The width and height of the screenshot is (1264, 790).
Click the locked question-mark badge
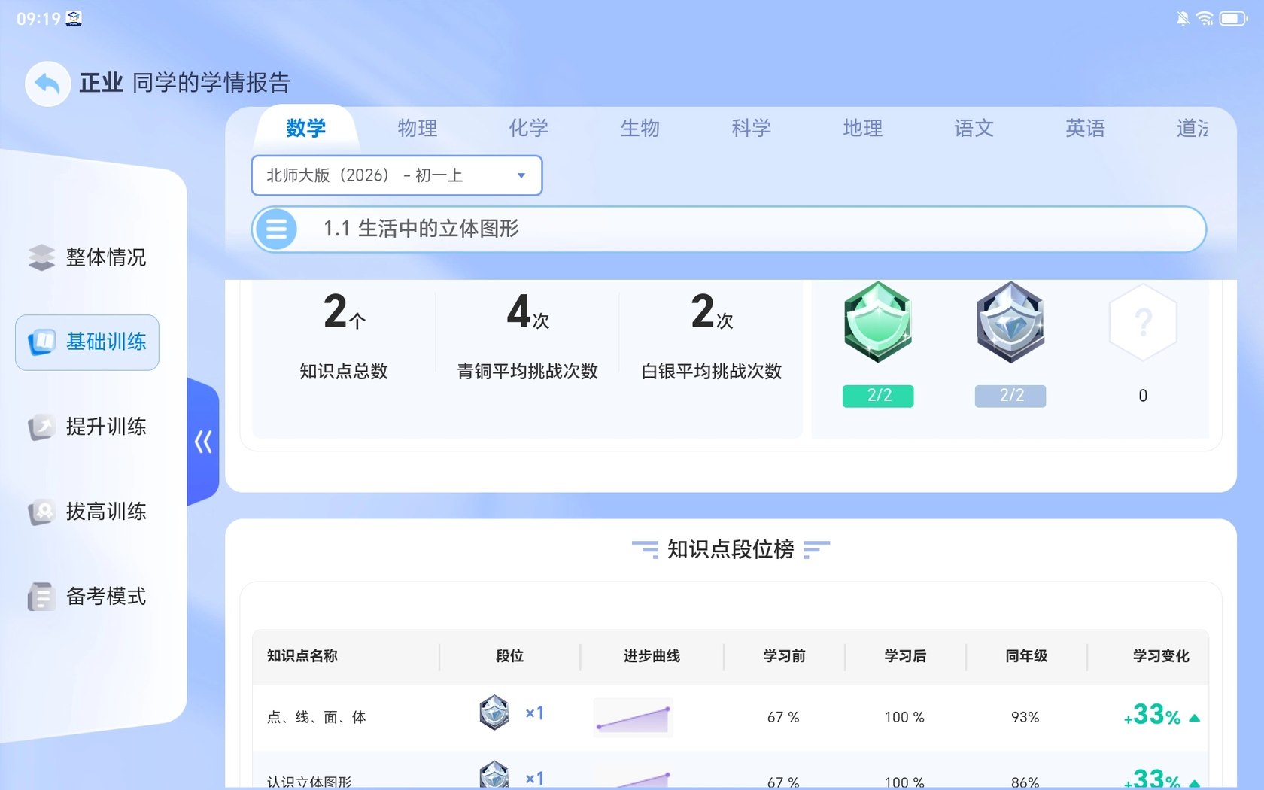tap(1143, 322)
